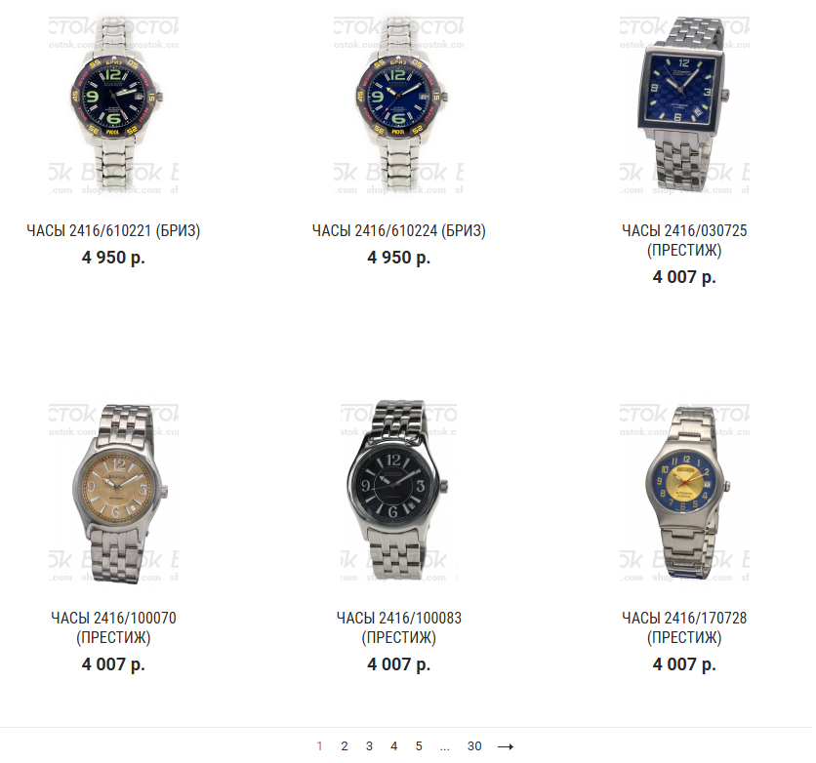Open watch 2416/610221 (БРИЗ) product image
Image resolution: width=816 pixels, height=763 pixels.
(x=113, y=105)
